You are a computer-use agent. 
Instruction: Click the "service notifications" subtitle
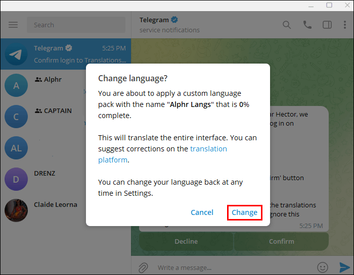(169, 30)
